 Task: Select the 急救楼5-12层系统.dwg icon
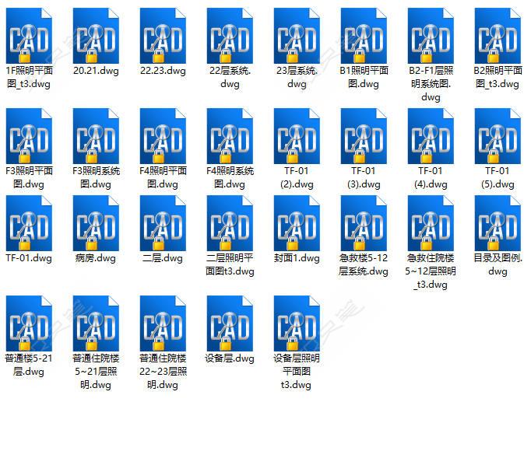pyautogui.click(x=364, y=223)
